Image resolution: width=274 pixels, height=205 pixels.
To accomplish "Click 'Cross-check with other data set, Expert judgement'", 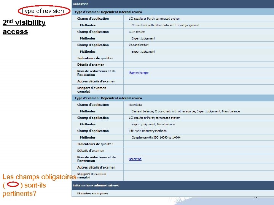I will pyautogui.click(x=165, y=25).
